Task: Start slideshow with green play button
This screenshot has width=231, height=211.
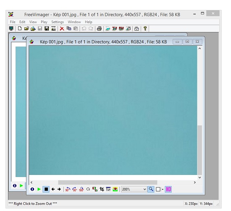Action: (x=39, y=189)
